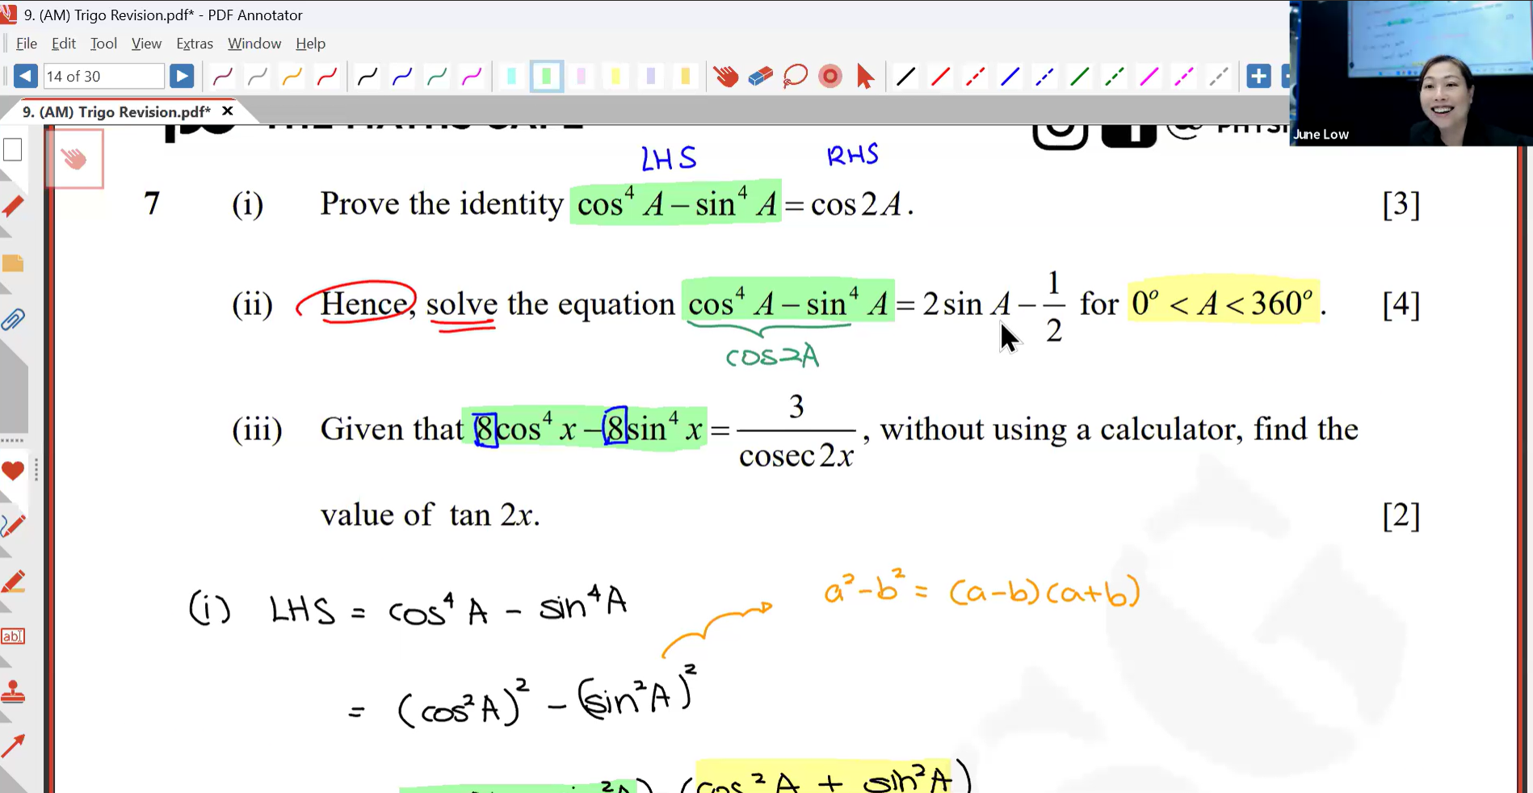Choose the selected green highlighter marker

(x=547, y=77)
